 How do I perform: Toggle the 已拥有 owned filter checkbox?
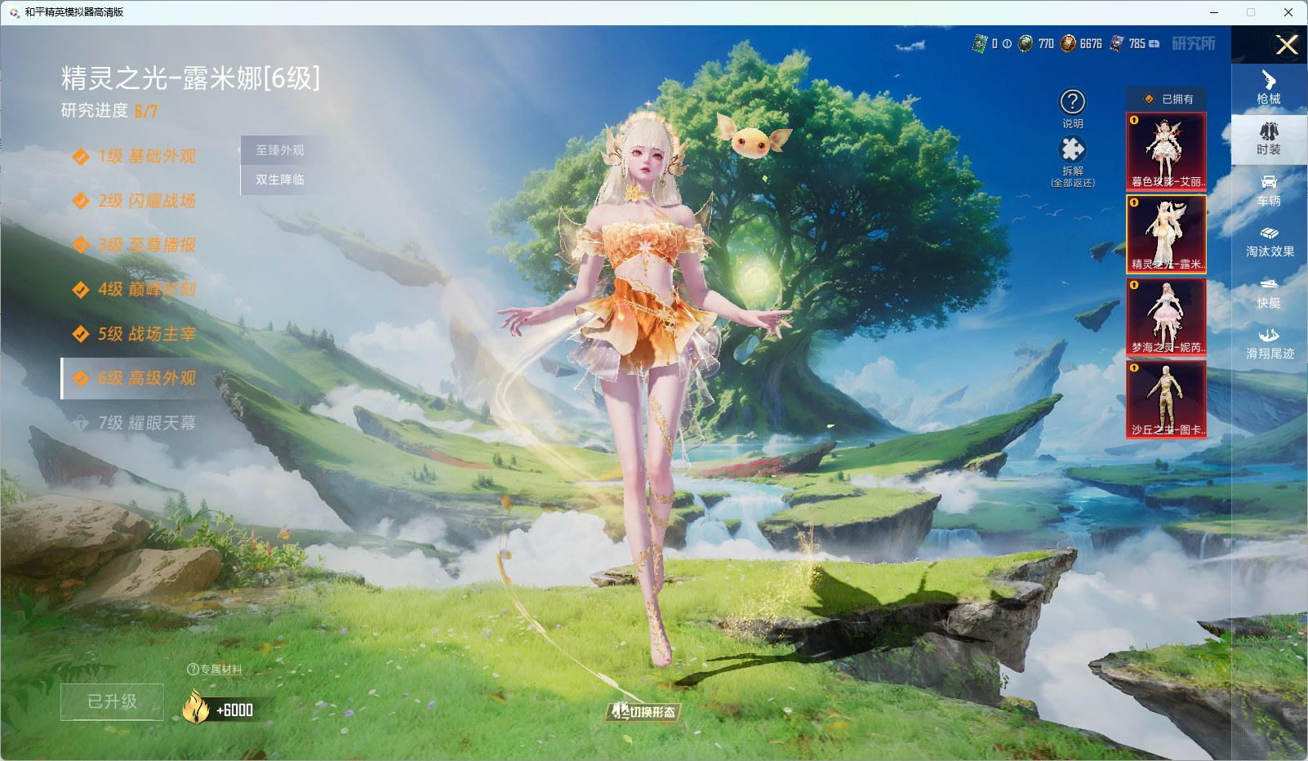coord(1149,99)
